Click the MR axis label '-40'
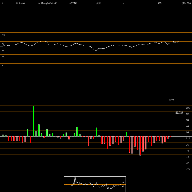This screenshot has width=192, height=192. 187,151
